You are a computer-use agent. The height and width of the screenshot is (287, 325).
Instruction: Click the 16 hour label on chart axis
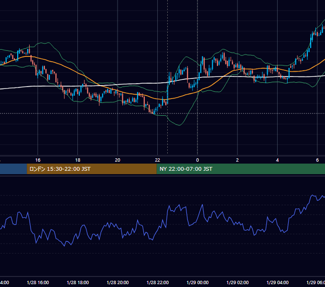click(38, 160)
